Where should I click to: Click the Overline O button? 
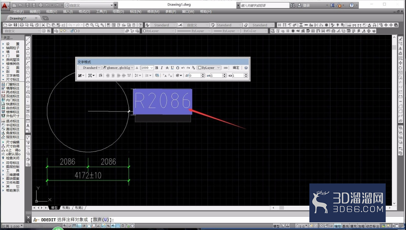(x=178, y=68)
